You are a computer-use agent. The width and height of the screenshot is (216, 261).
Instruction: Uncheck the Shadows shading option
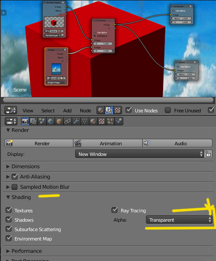[9, 220]
